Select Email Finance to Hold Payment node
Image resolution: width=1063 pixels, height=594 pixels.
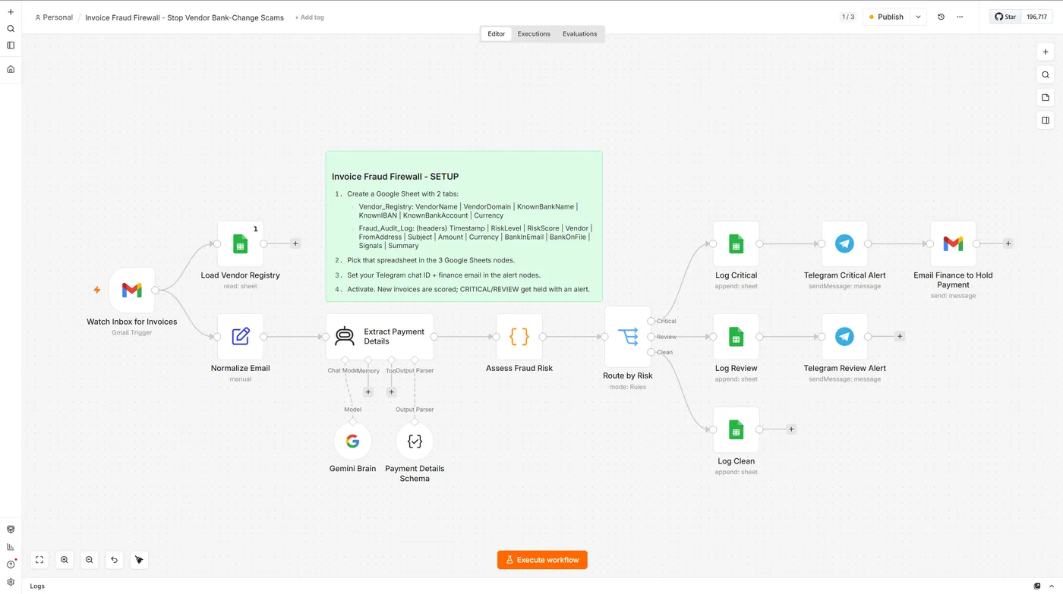953,244
